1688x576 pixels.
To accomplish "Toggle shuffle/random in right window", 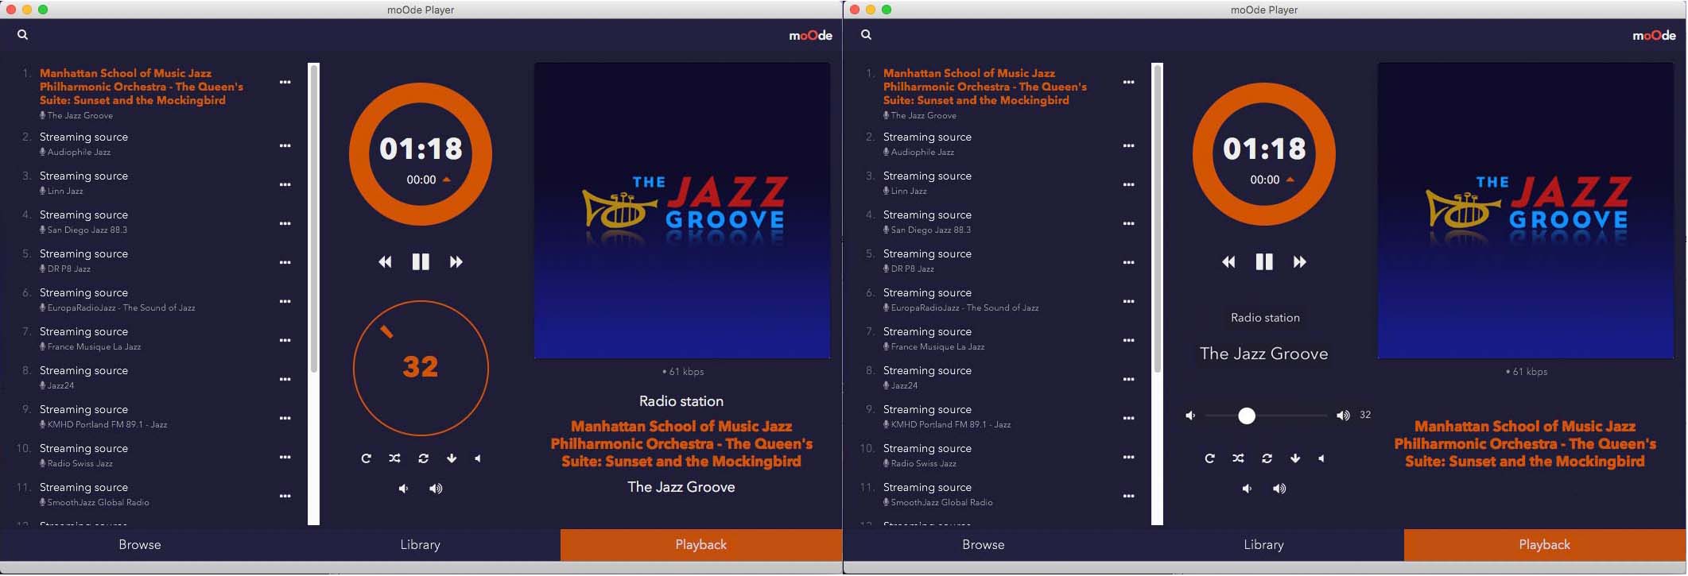I will (1238, 458).
